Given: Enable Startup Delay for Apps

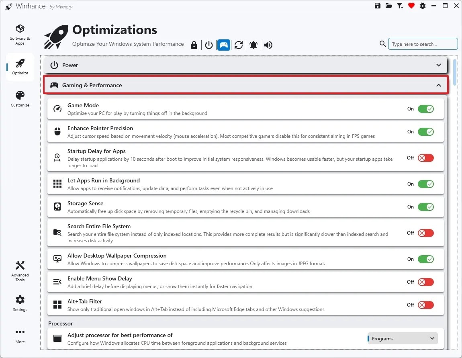Looking at the screenshot, I should point(425,158).
